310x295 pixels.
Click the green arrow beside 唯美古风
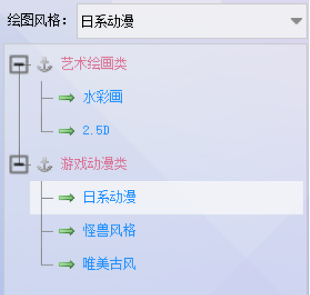pos(67,264)
